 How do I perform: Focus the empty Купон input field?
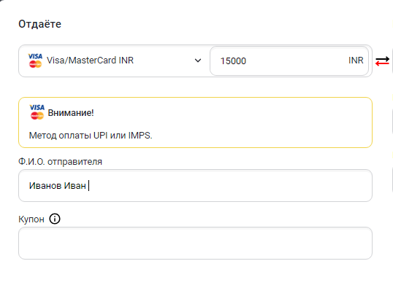coord(195,243)
